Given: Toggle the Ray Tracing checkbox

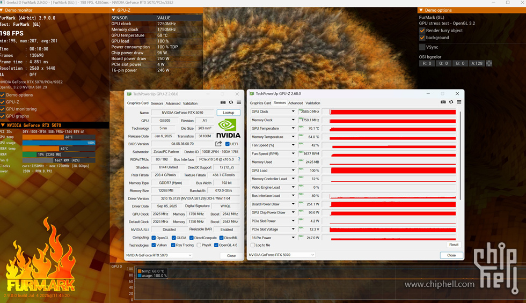Looking at the screenshot, I should click(x=173, y=245).
